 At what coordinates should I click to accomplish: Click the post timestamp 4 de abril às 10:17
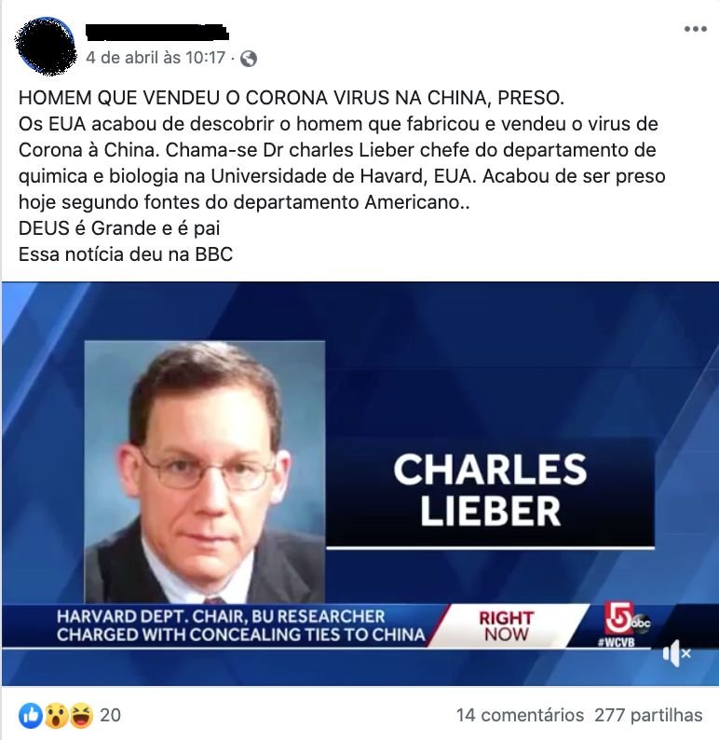coord(156,58)
